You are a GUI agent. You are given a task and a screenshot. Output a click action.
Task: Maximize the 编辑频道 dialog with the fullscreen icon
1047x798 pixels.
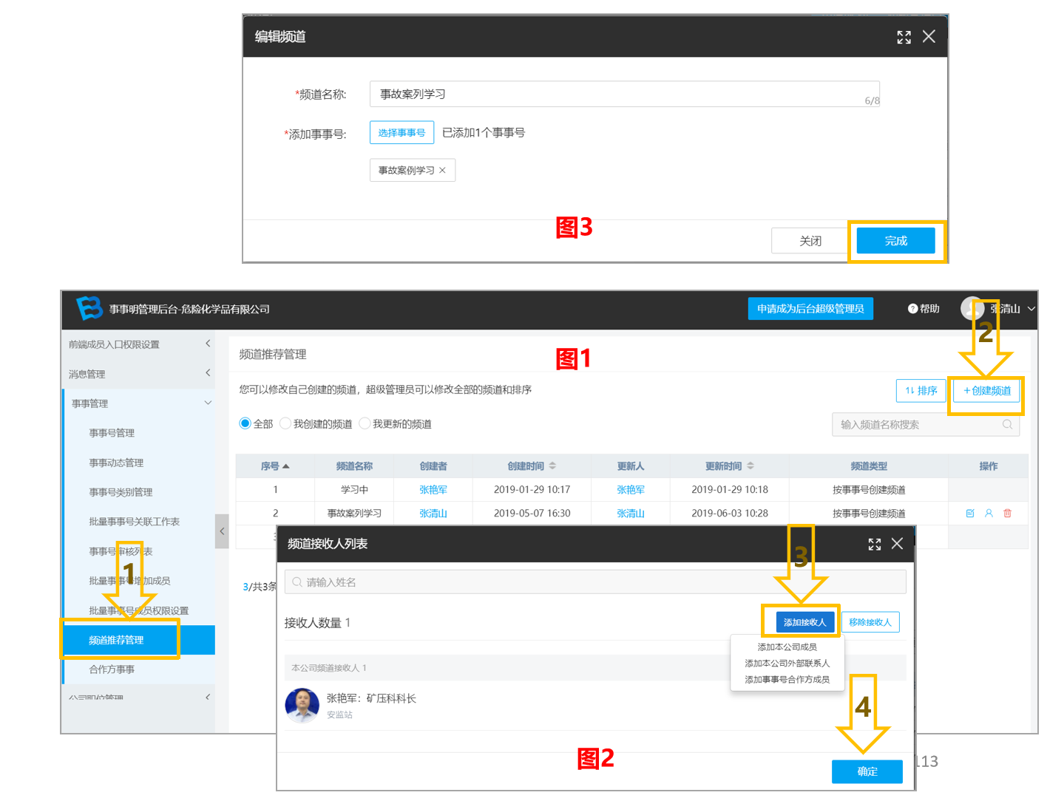pos(904,37)
